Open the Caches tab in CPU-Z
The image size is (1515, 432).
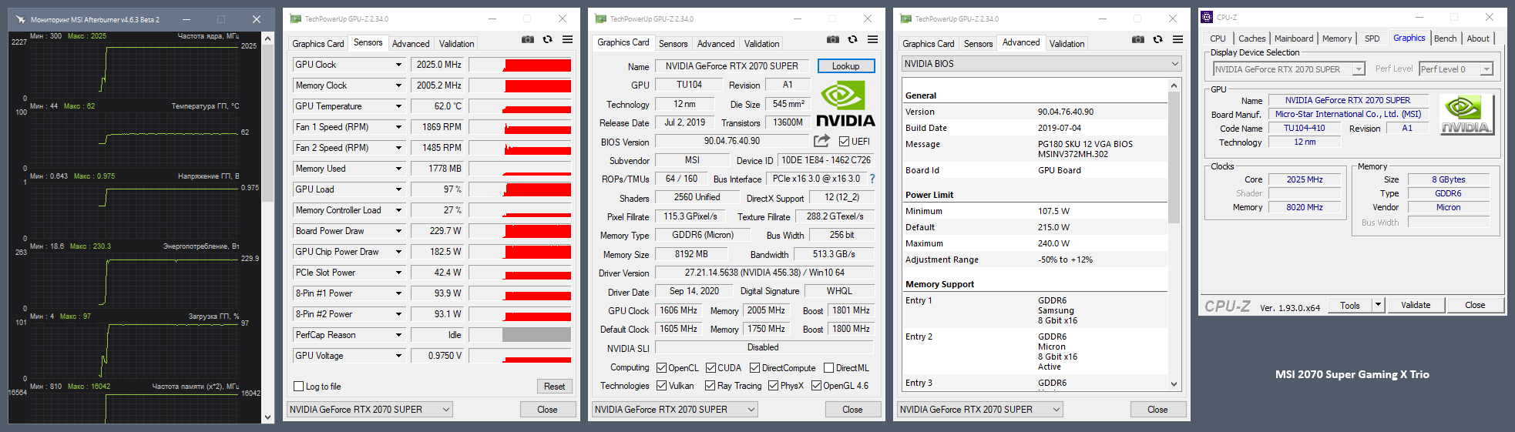[x=1251, y=39]
